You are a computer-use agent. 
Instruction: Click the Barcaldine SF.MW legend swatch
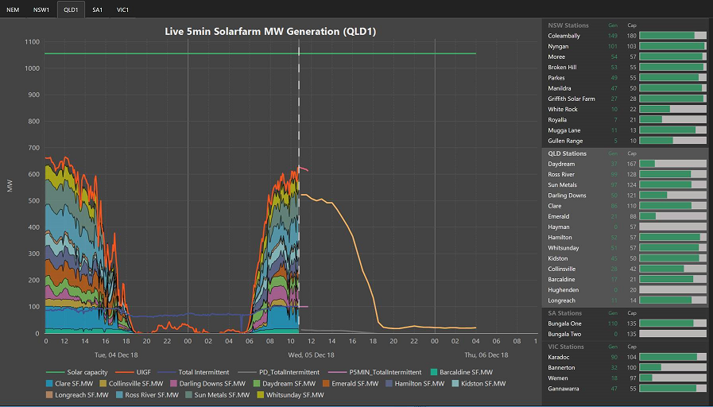pyautogui.click(x=432, y=372)
